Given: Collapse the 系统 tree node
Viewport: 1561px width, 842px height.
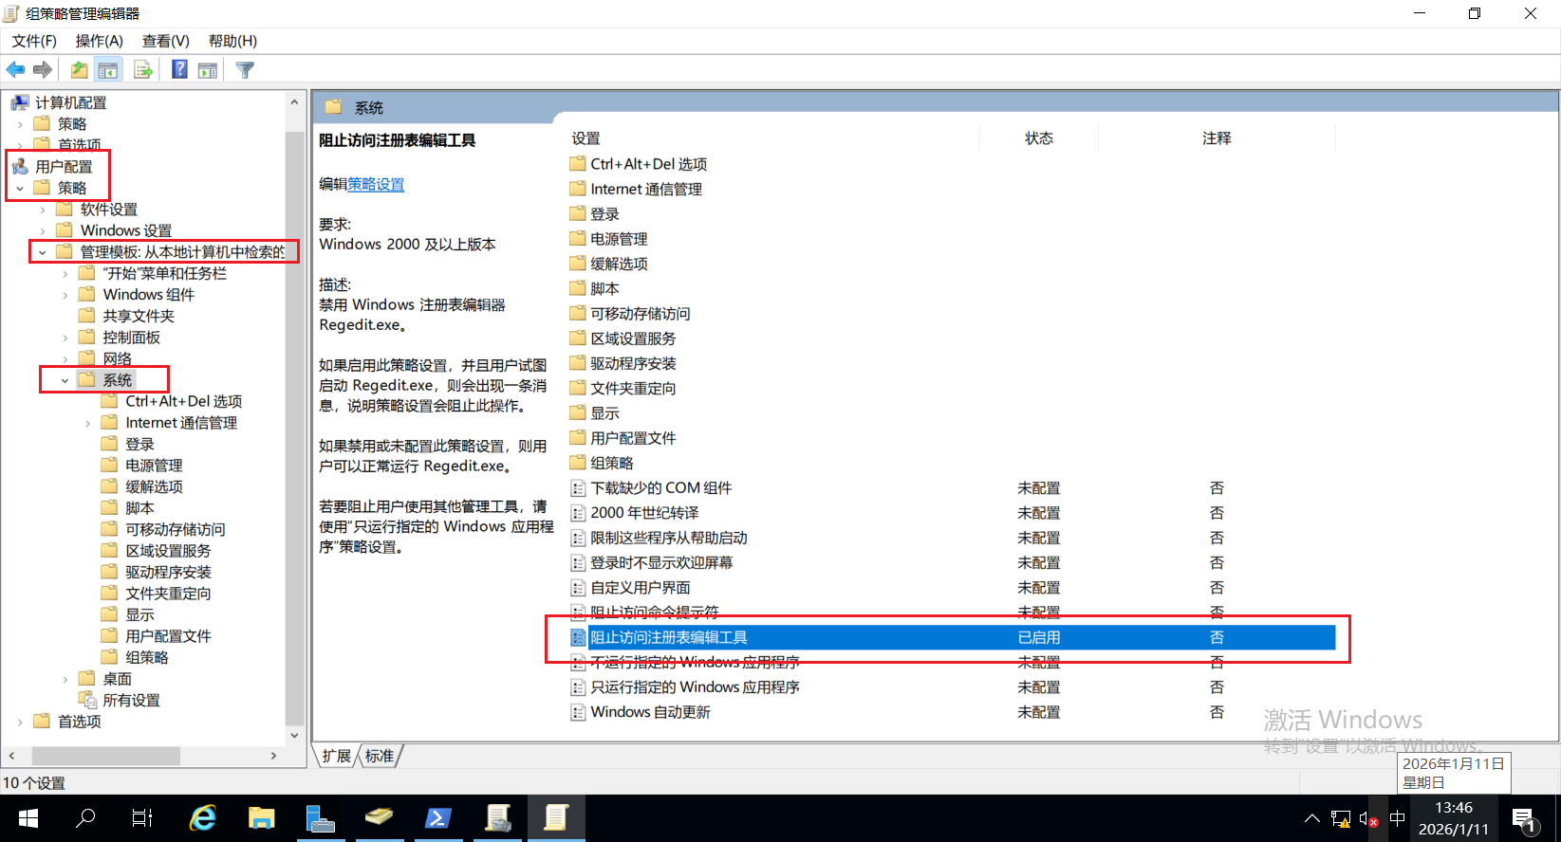Looking at the screenshot, I should (65, 380).
